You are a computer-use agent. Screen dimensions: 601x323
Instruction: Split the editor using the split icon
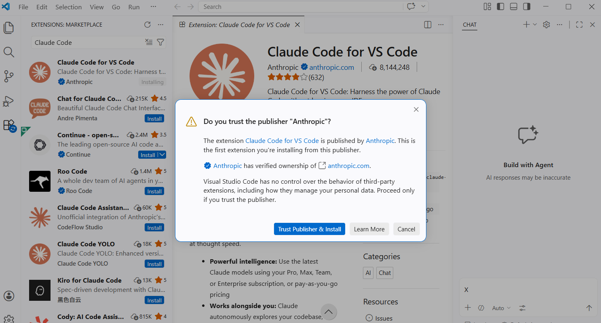tap(427, 24)
